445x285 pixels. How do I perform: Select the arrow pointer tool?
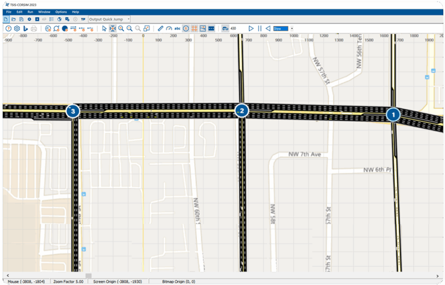click(104, 28)
